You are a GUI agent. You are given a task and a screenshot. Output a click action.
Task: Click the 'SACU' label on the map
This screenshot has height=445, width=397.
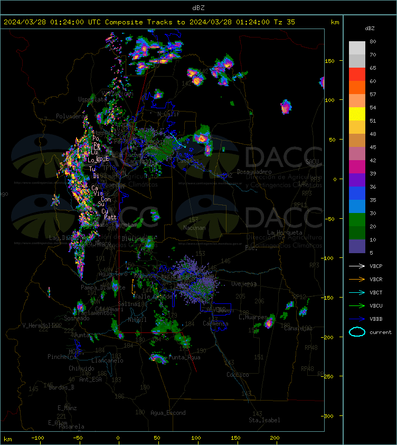pos(312,162)
